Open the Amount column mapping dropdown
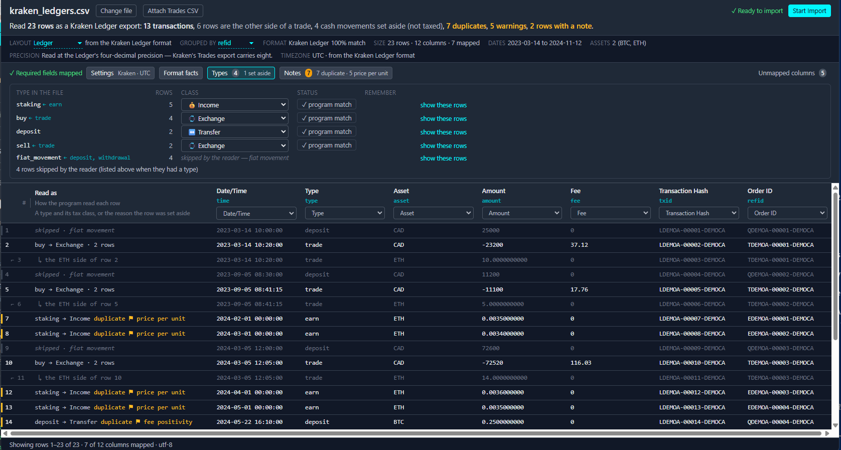The width and height of the screenshot is (841, 450). coord(522,213)
